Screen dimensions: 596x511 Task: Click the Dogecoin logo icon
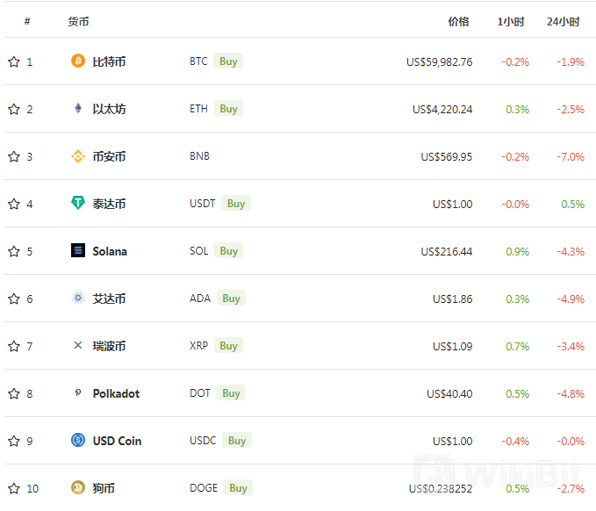78,487
